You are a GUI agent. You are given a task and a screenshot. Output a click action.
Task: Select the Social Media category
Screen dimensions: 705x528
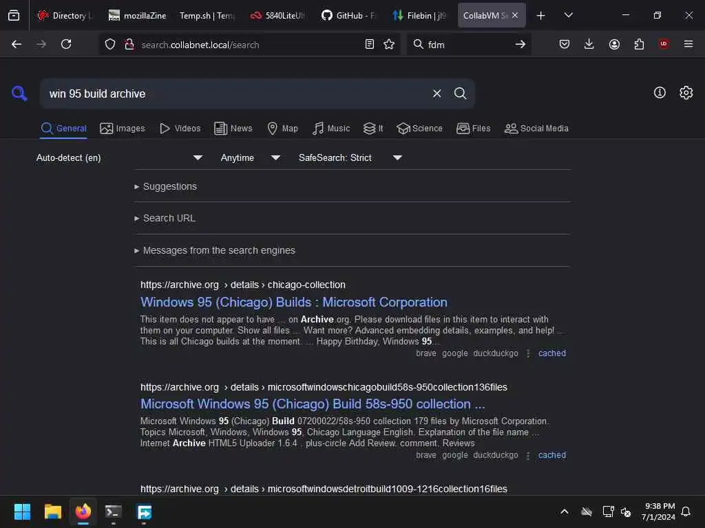tap(536, 129)
